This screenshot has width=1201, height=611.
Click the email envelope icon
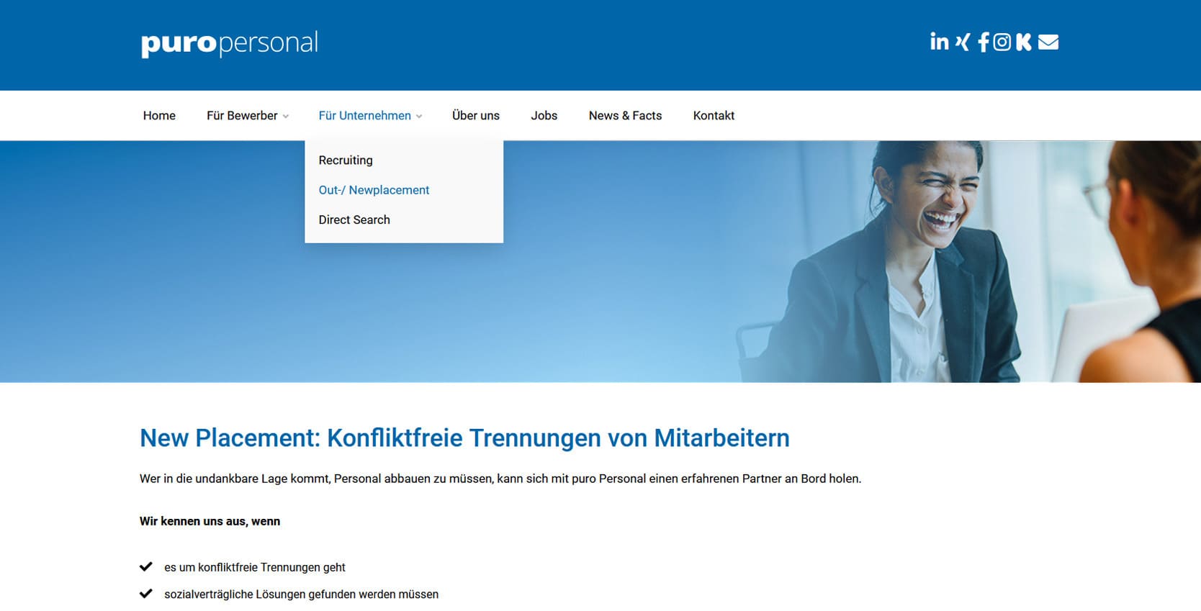coord(1048,42)
